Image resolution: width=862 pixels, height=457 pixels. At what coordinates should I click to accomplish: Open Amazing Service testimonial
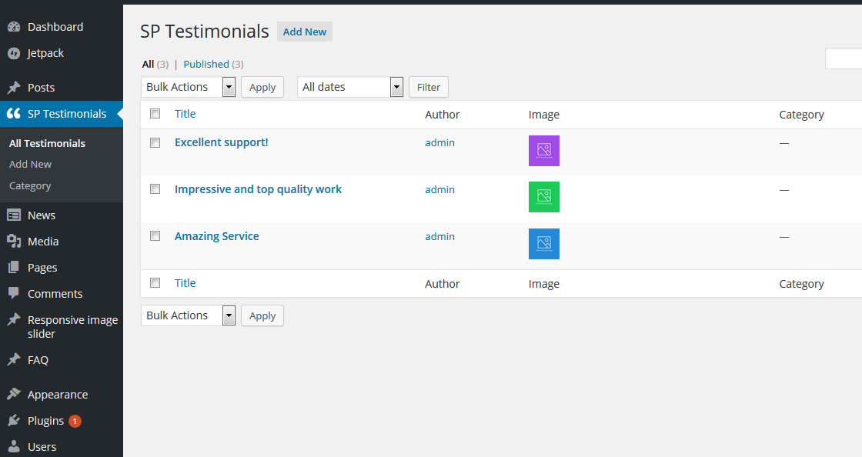(216, 236)
